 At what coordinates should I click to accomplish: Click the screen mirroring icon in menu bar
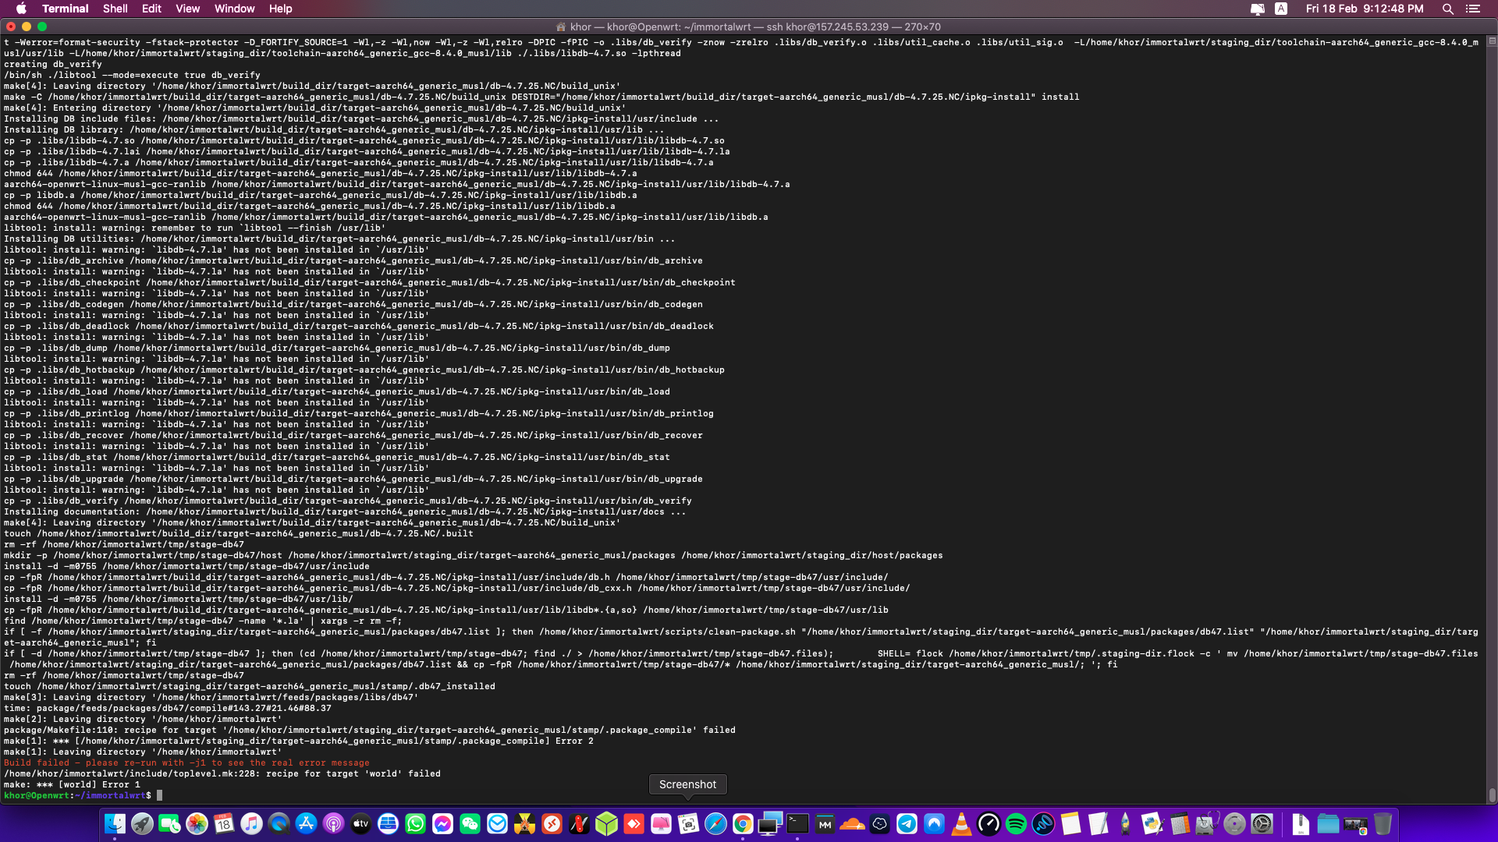point(1257,9)
